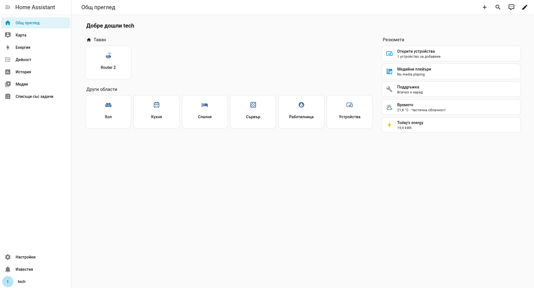534x288 pixels.
Task: Click the Списъци със задачи clipboard icon
Action: 8,96
